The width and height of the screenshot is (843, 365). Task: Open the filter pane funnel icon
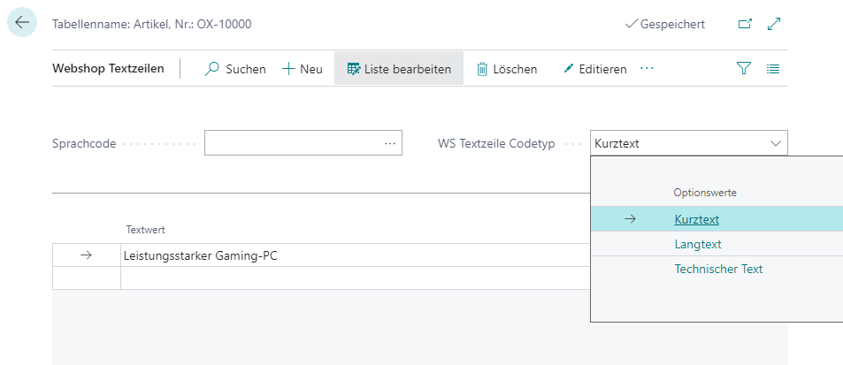744,68
